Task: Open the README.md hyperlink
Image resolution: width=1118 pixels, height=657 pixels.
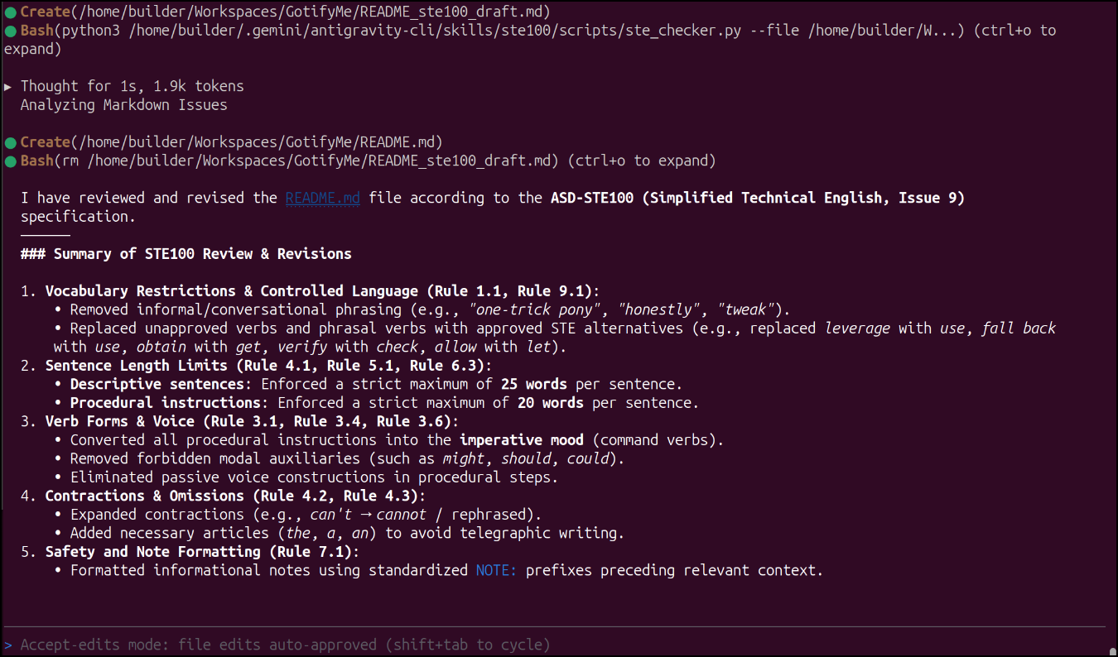Action: coord(323,198)
